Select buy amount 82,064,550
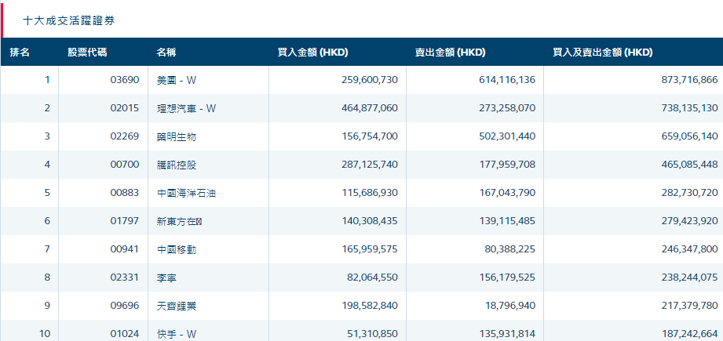Viewport: 723px width, 341px height. 373,278
